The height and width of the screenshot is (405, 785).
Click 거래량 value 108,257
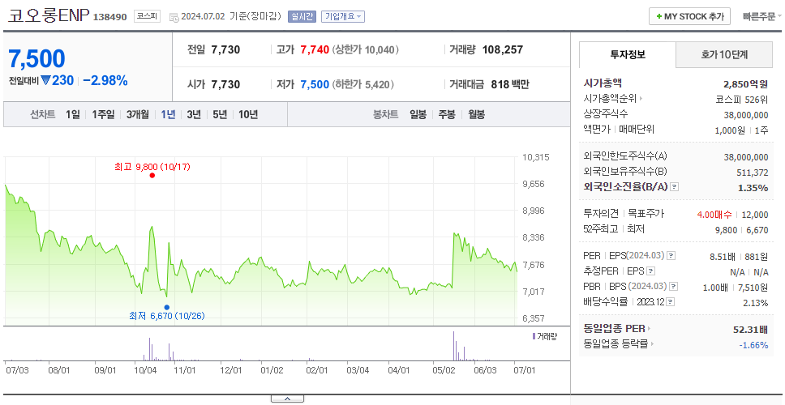(x=503, y=49)
